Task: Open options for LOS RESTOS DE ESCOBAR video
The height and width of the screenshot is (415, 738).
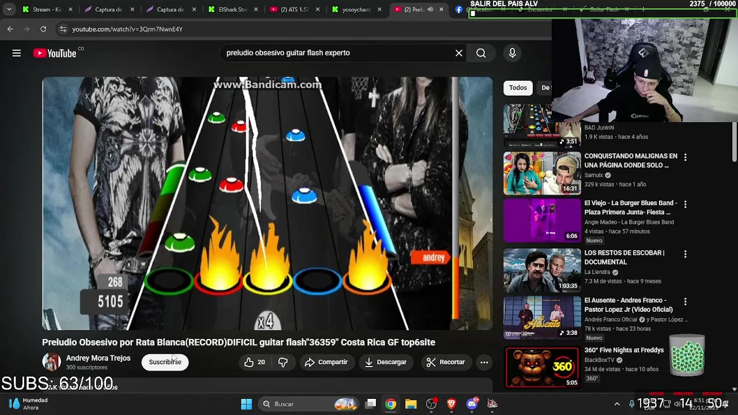Action: [685, 254]
